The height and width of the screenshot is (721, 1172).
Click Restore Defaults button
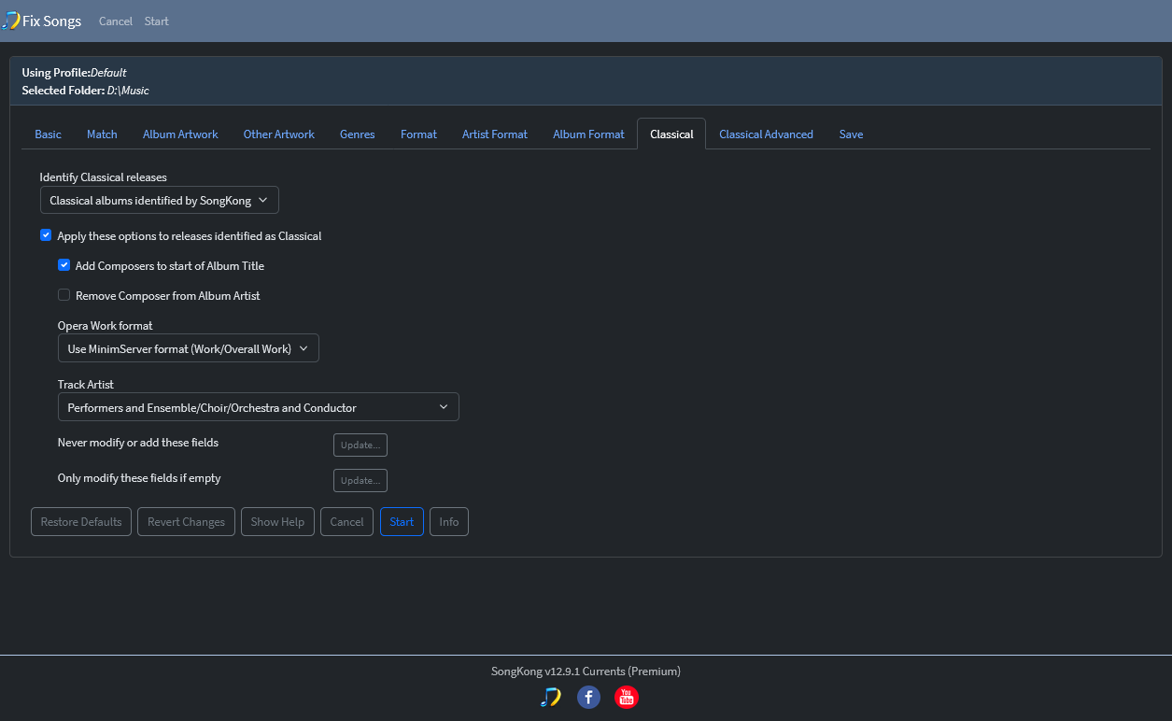pyautogui.click(x=81, y=522)
